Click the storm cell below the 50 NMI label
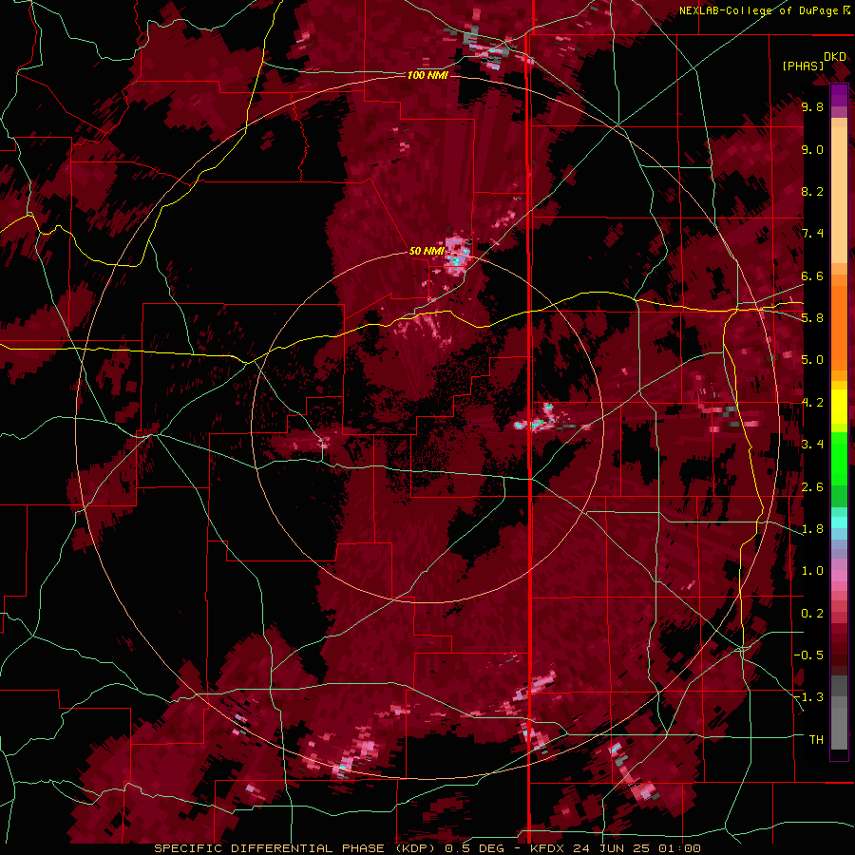The height and width of the screenshot is (855, 855). click(x=456, y=257)
